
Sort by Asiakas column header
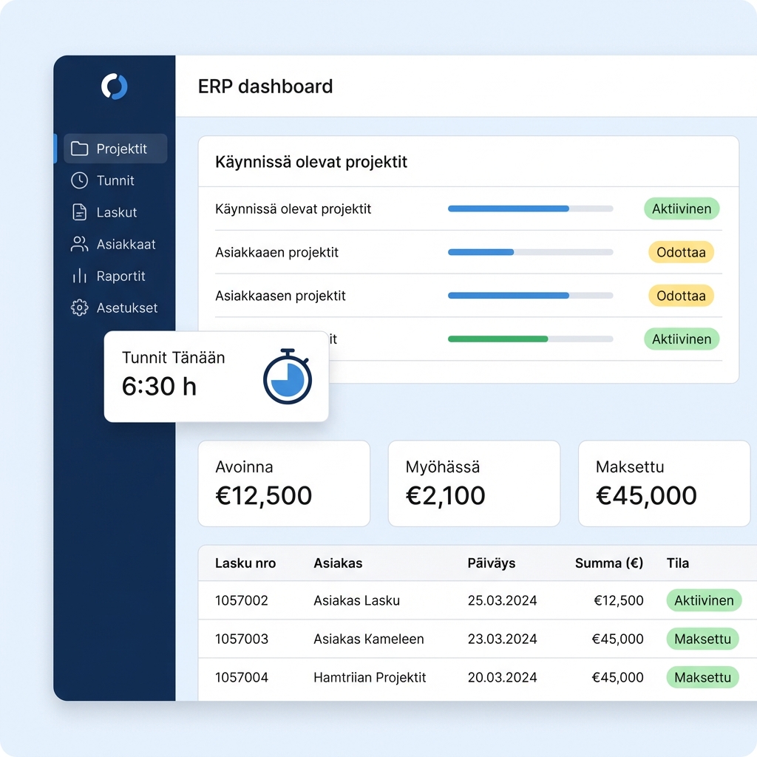click(338, 563)
